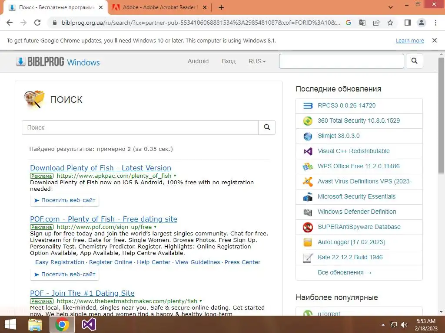Open Press Center sitelink
The width and height of the screenshot is (445, 333).
(242, 262)
